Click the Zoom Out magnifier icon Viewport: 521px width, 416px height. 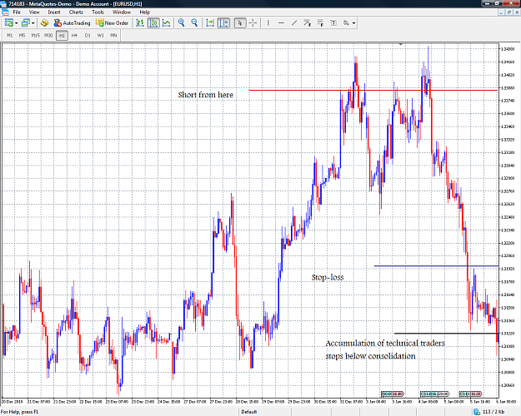194,23
